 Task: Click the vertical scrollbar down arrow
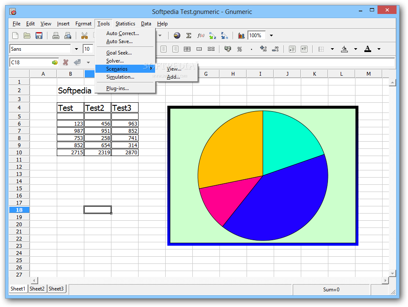392,273
